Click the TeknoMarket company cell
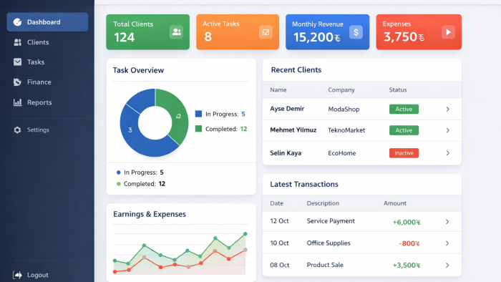The width and height of the screenshot is (501, 282). [346, 130]
